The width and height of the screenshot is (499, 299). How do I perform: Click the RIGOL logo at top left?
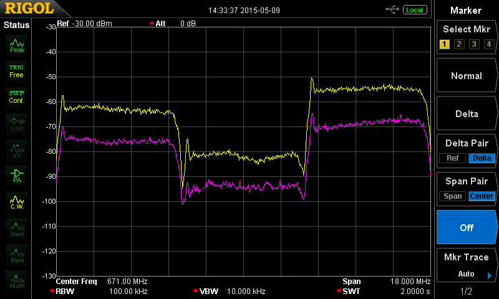click(x=30, y=9)
